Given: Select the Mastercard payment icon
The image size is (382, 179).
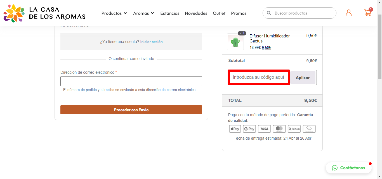Looking at the screenshot, I should click(x=279, y=129).
